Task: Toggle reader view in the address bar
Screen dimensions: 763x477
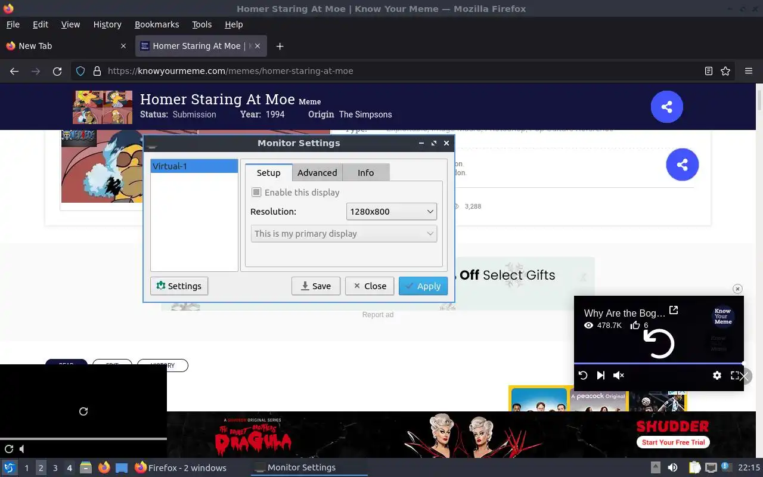Action: 709,71
